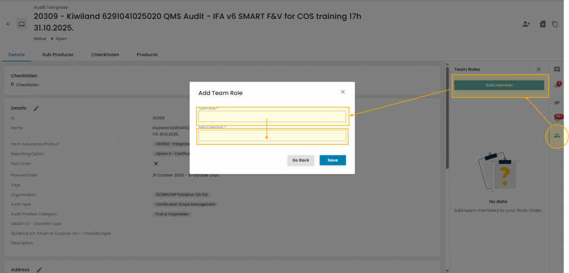Open the comments icon in right sidebar

click(557, 70)
